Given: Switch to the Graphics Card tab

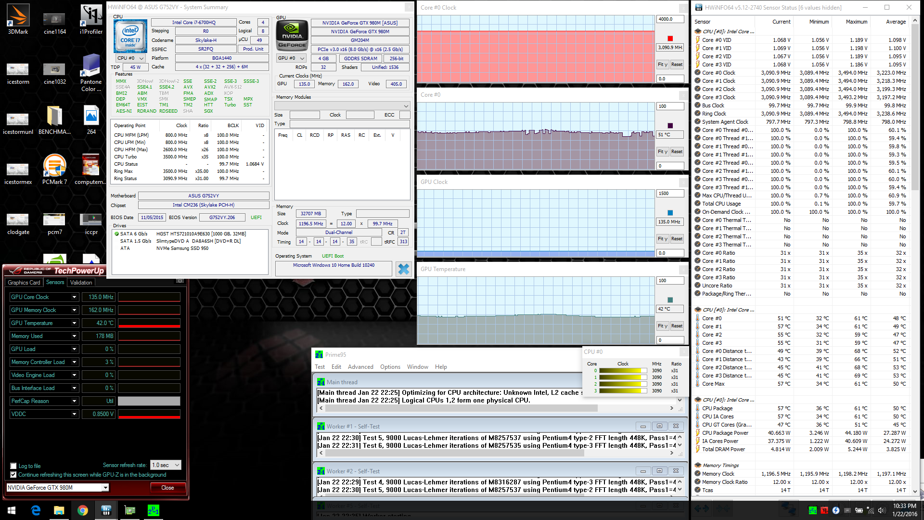Looking at the screenshot, I should 24,283.
